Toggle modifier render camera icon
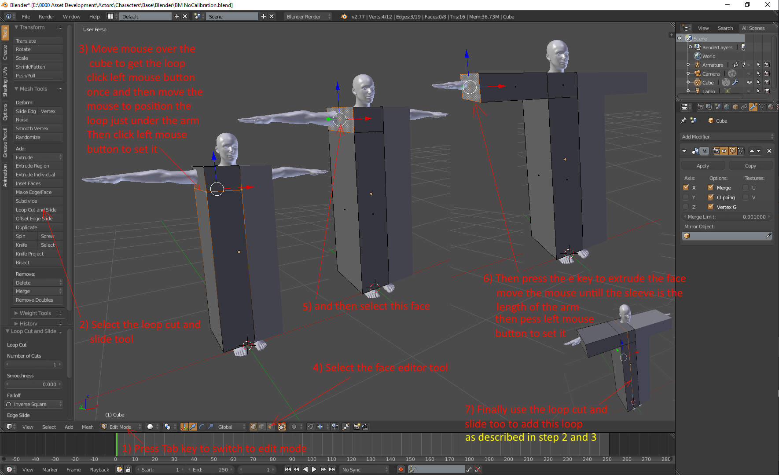The width and height of the screenshot is (779, 475). 717,151
